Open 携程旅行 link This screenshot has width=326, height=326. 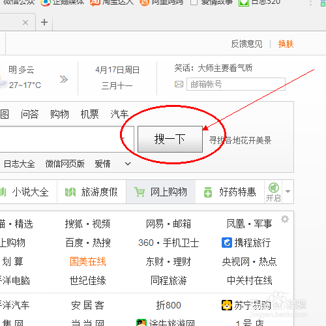click(252, 243)
